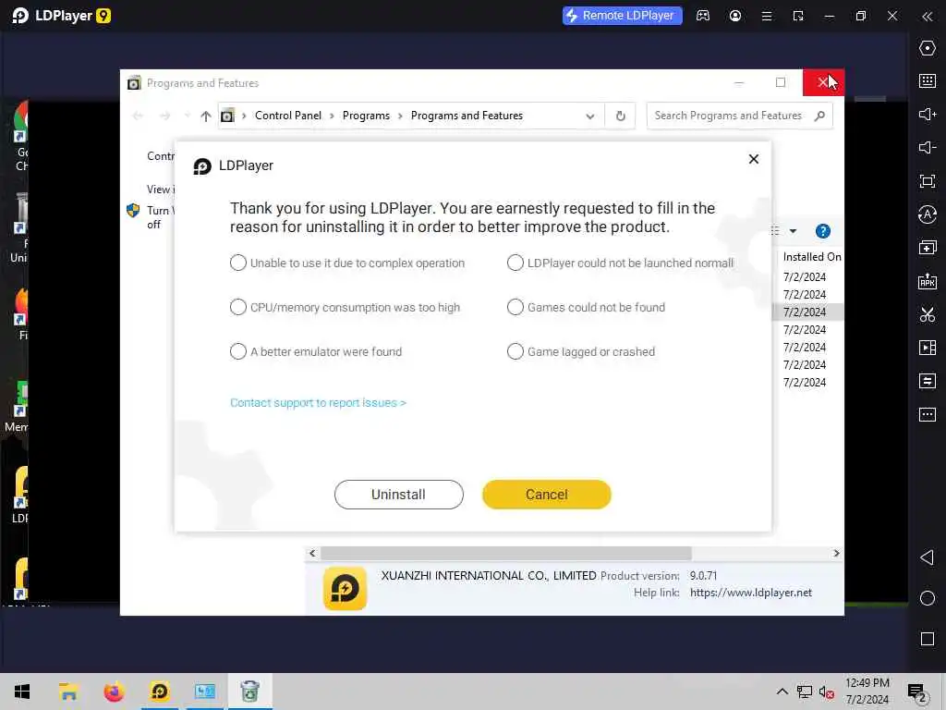Close the LDPlayer uninstall dialog
The width and height of the screenshot is (946, 710).
click(754, 159)
